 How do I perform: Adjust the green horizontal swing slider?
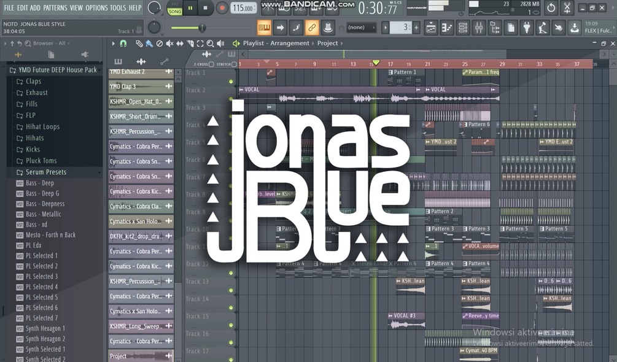point(211,28)
